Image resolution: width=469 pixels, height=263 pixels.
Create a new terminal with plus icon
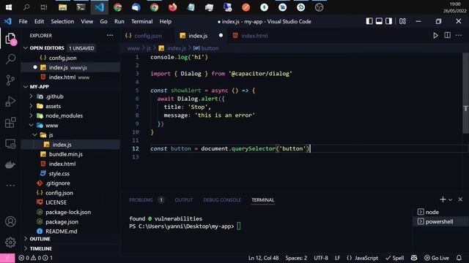tap(443, 199)
